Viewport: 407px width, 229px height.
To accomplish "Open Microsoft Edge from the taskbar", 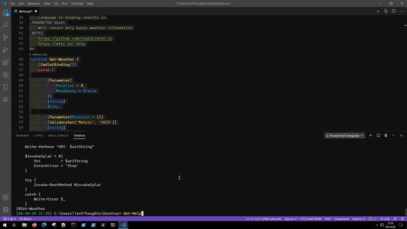I will pos(44,225).
